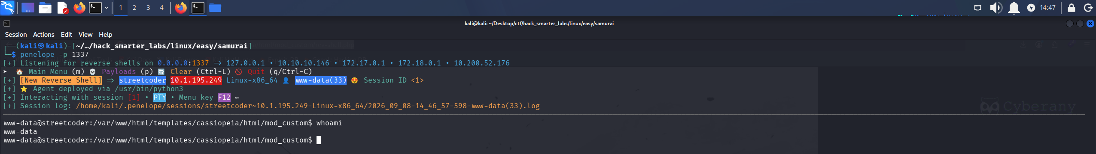Focus the open folder window in taskbar

click(x=215, y=8)
